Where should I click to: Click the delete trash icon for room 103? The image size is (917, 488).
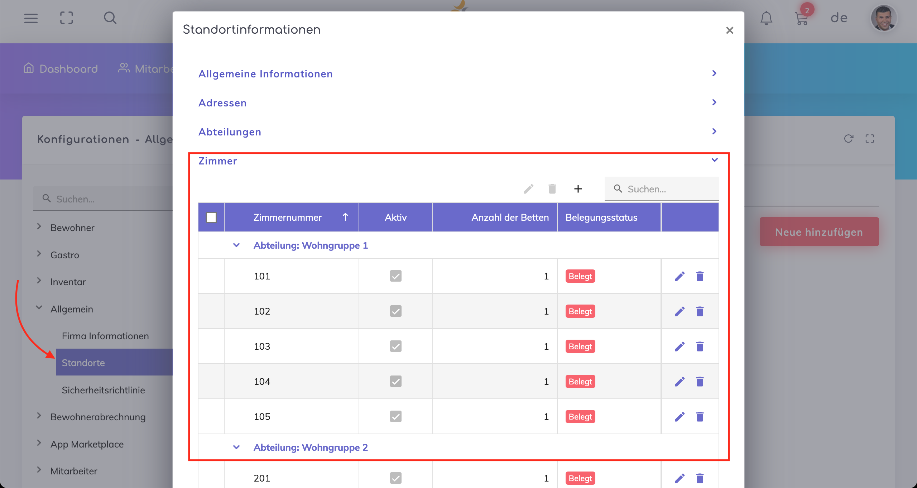pyautogui.click(x=700, y=346)
